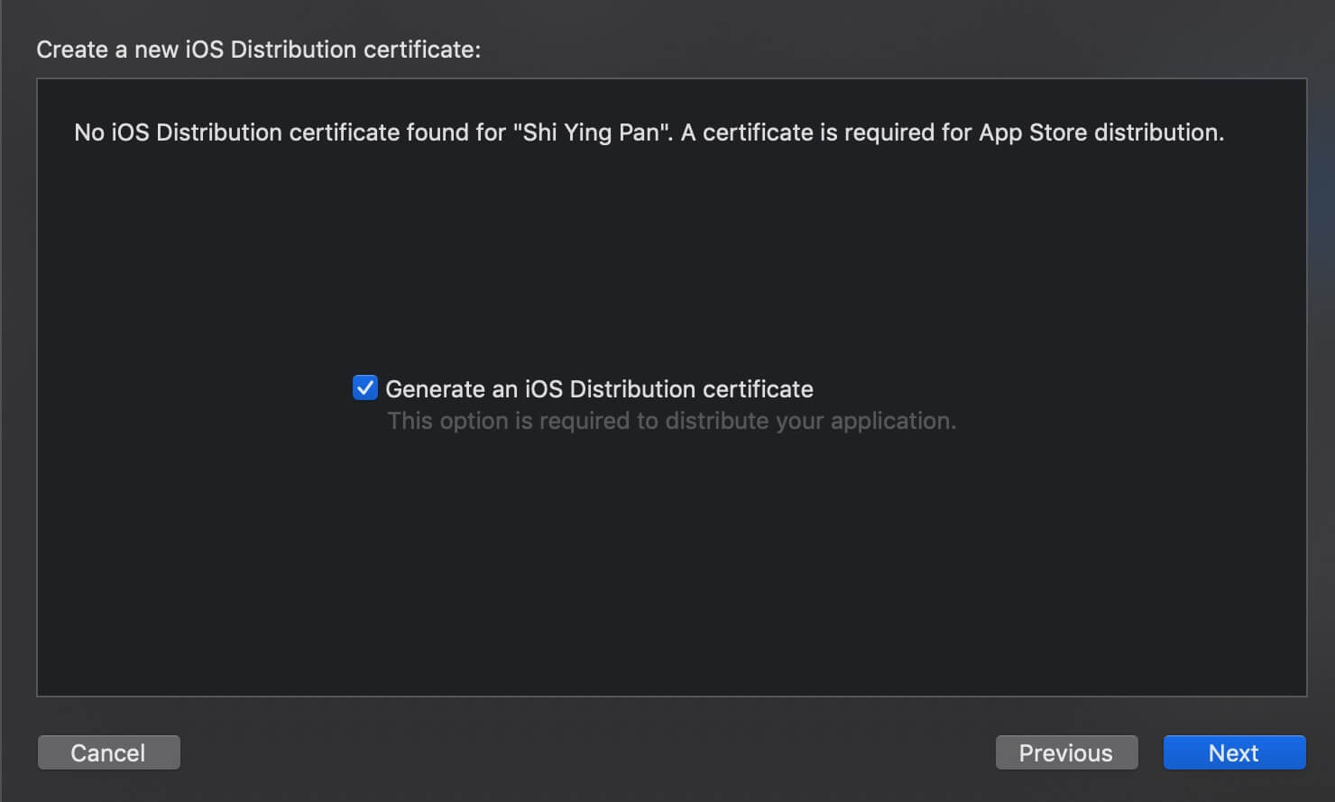The width and height of the screenshot is (1335, 802).
Task: Uncheck Generate an iOS Distribution certificate checkbox
Action: click(365, 388)
